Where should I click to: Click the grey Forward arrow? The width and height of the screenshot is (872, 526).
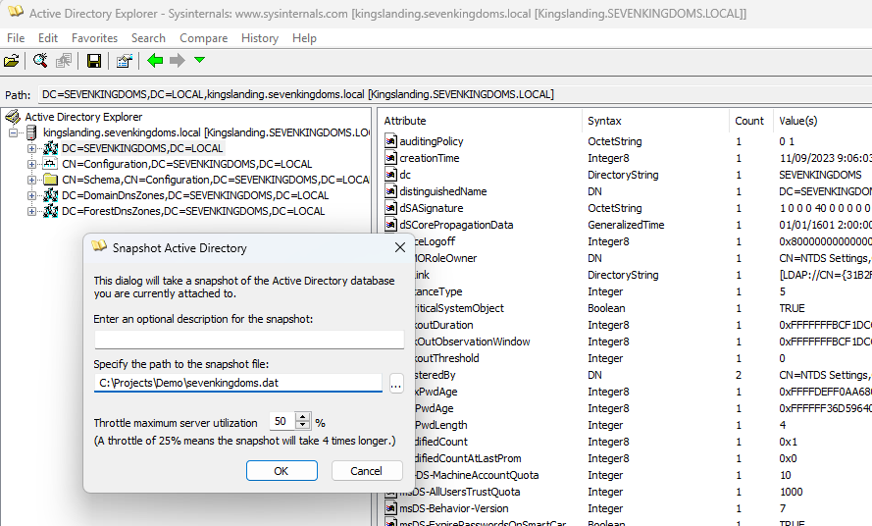coord(178,60)
